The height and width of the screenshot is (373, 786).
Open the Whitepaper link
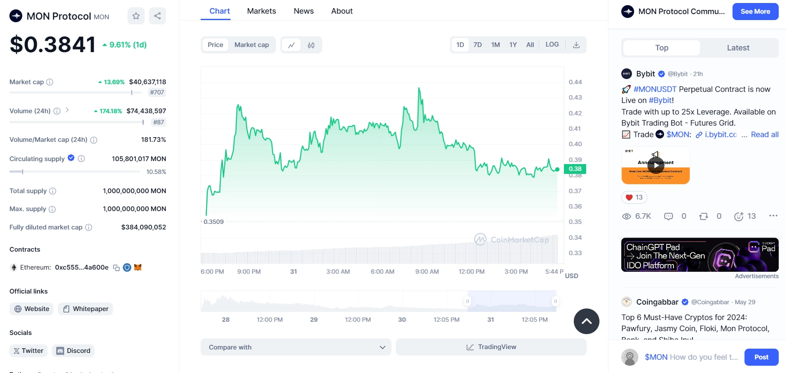86,309
